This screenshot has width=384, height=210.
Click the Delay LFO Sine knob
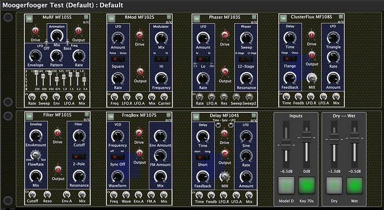(x=246, y=136)
